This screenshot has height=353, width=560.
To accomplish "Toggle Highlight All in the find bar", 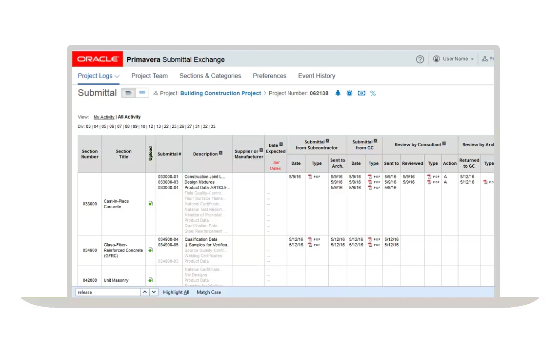I will [176, 292].
